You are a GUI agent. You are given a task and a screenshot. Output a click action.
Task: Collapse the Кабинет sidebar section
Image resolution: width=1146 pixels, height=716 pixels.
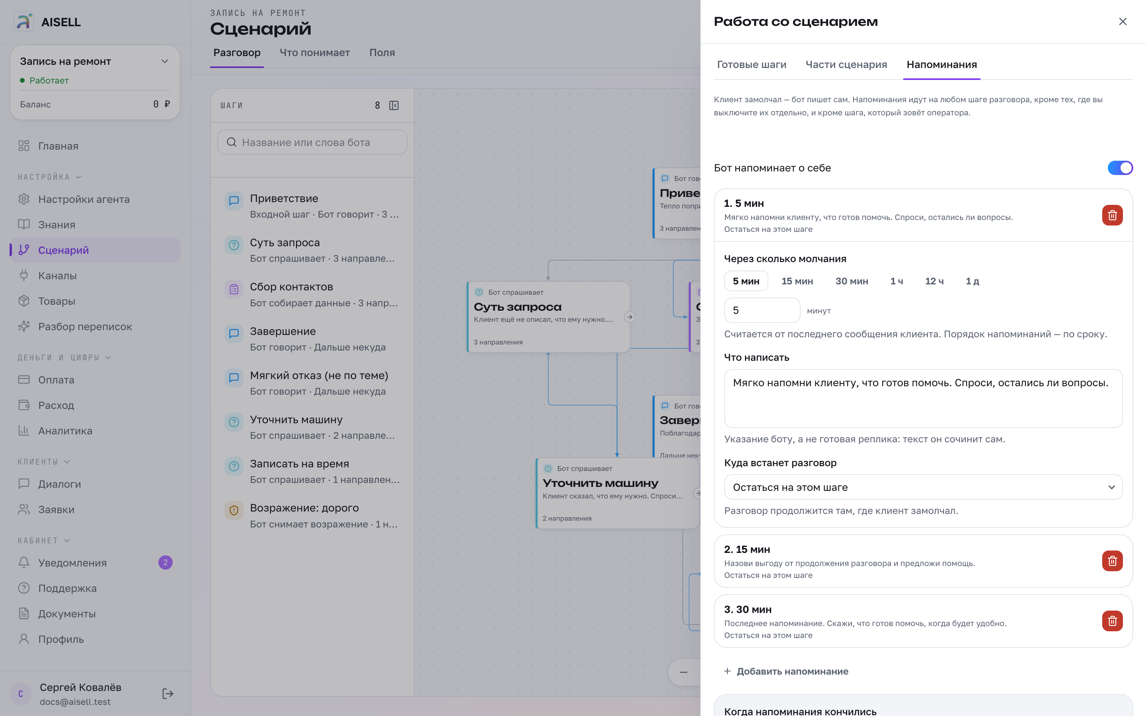(x=44, y=540)
